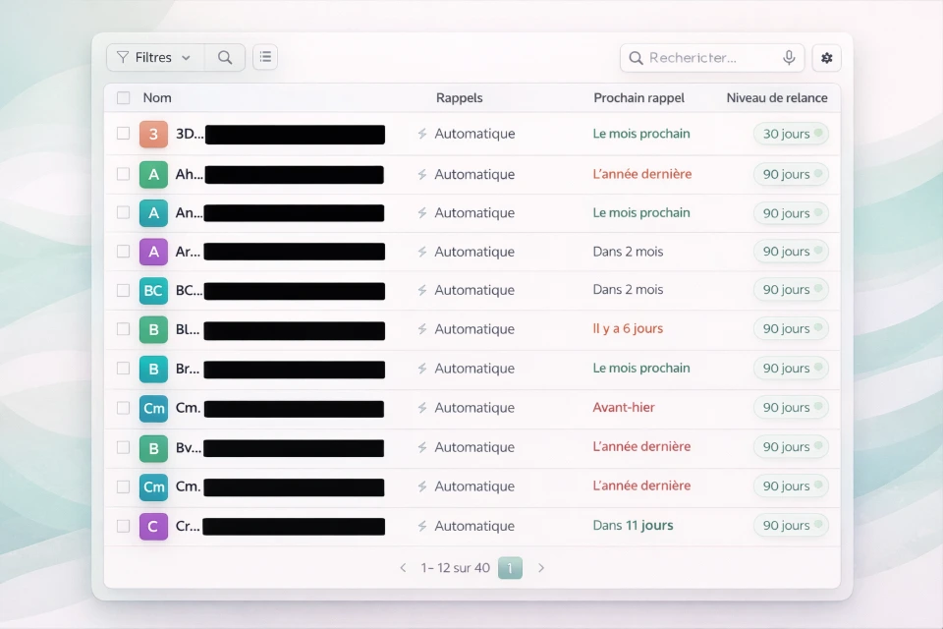Open the settings gear icon
943x629 pixels.
tap(826, 58)
